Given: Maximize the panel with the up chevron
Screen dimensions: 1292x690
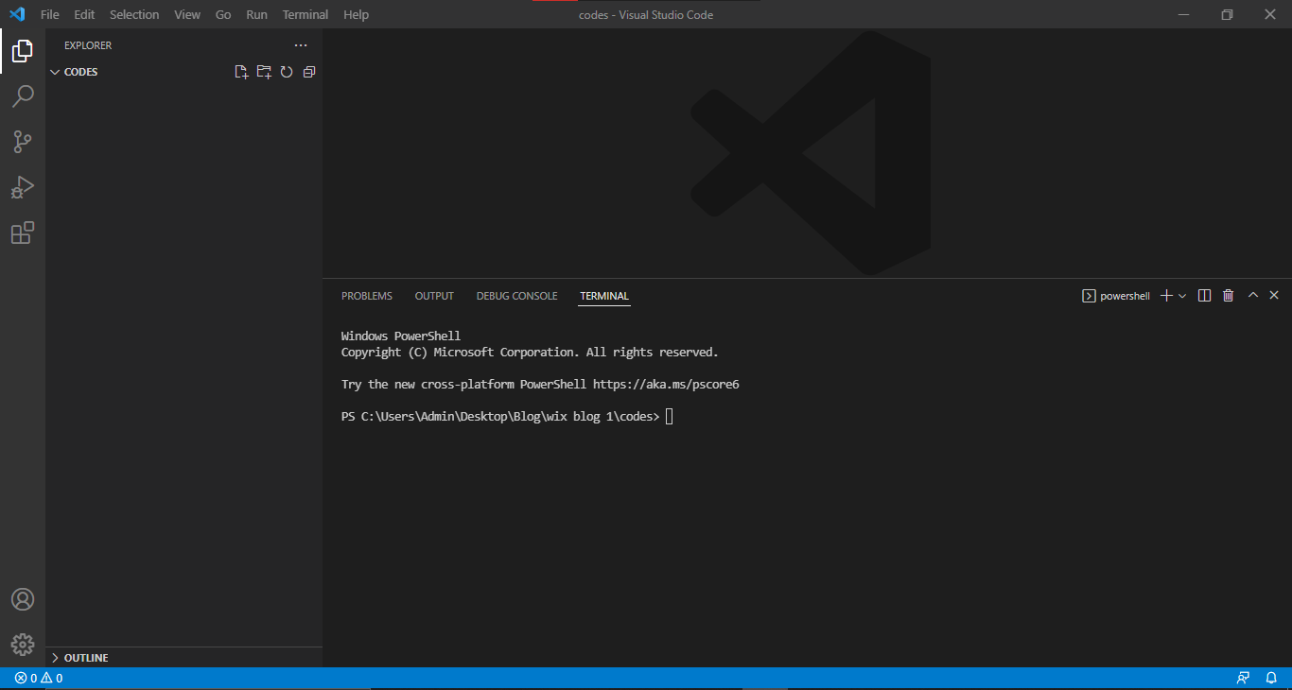Looking at the screenshot, I should click(1253, 296).
